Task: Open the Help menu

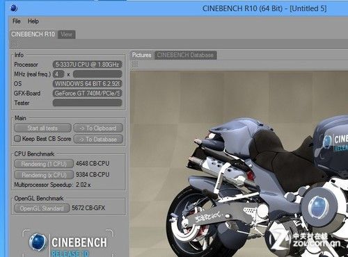Action: 33,22
